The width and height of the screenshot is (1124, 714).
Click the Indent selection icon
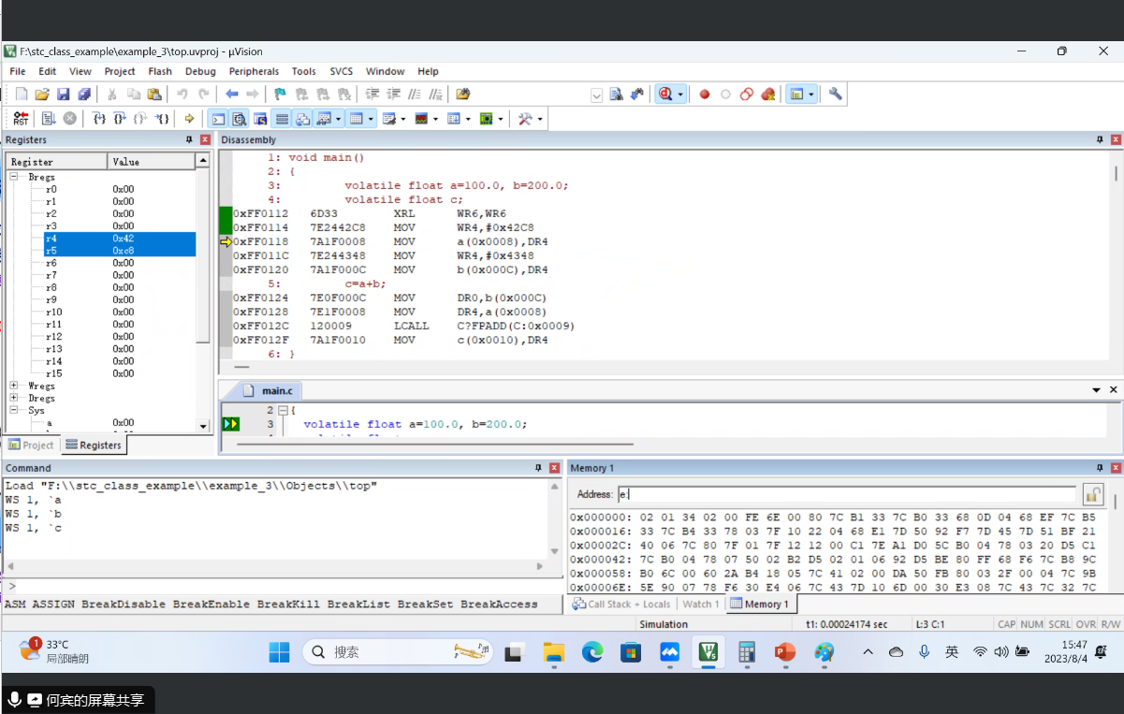[372, 95]
